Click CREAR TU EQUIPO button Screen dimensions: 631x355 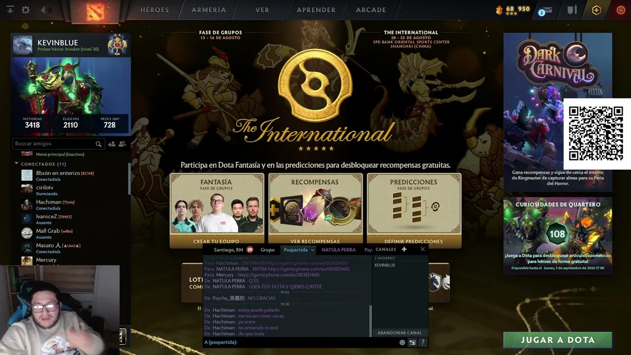(x=216, y=241)
